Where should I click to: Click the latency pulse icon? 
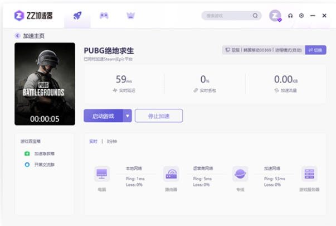(115, 90)
